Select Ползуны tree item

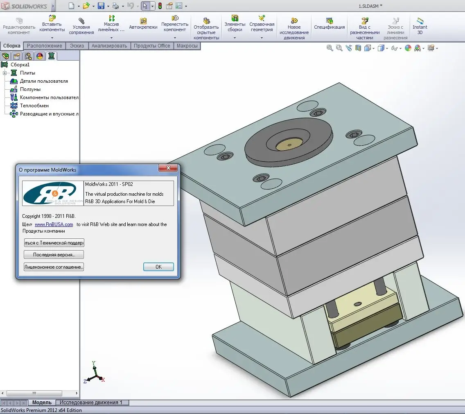[30, 89]
